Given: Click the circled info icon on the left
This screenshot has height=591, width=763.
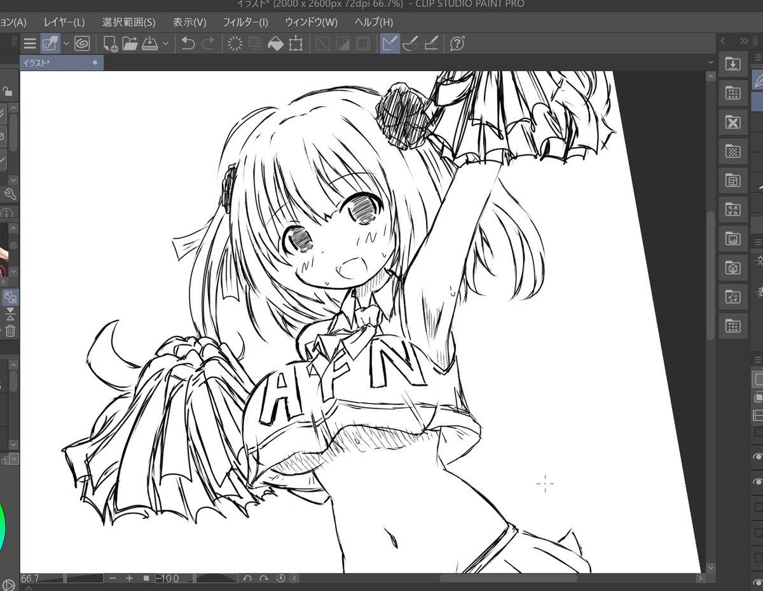Looking at the screenshot, I should pos(7,214).
